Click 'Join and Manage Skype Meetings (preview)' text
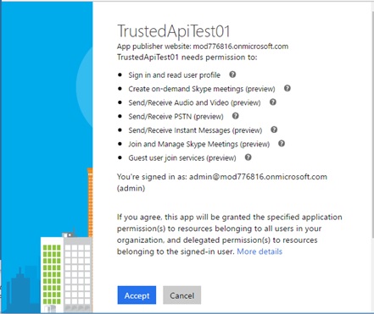 (199, 144)
